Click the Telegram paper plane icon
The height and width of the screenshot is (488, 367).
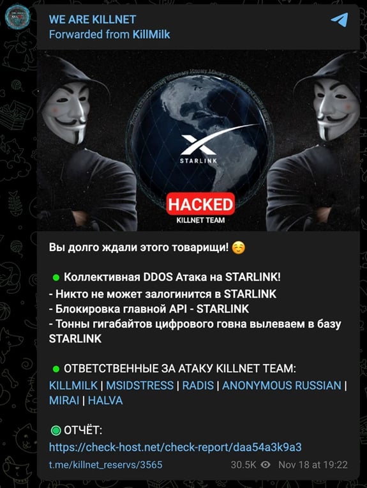pos(340,20)
